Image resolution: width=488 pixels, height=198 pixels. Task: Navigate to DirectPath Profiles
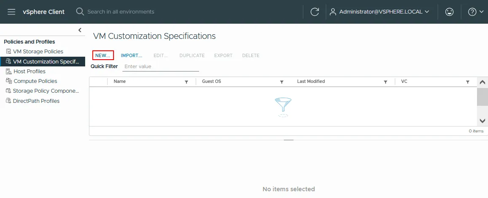(x=36, y=101)
